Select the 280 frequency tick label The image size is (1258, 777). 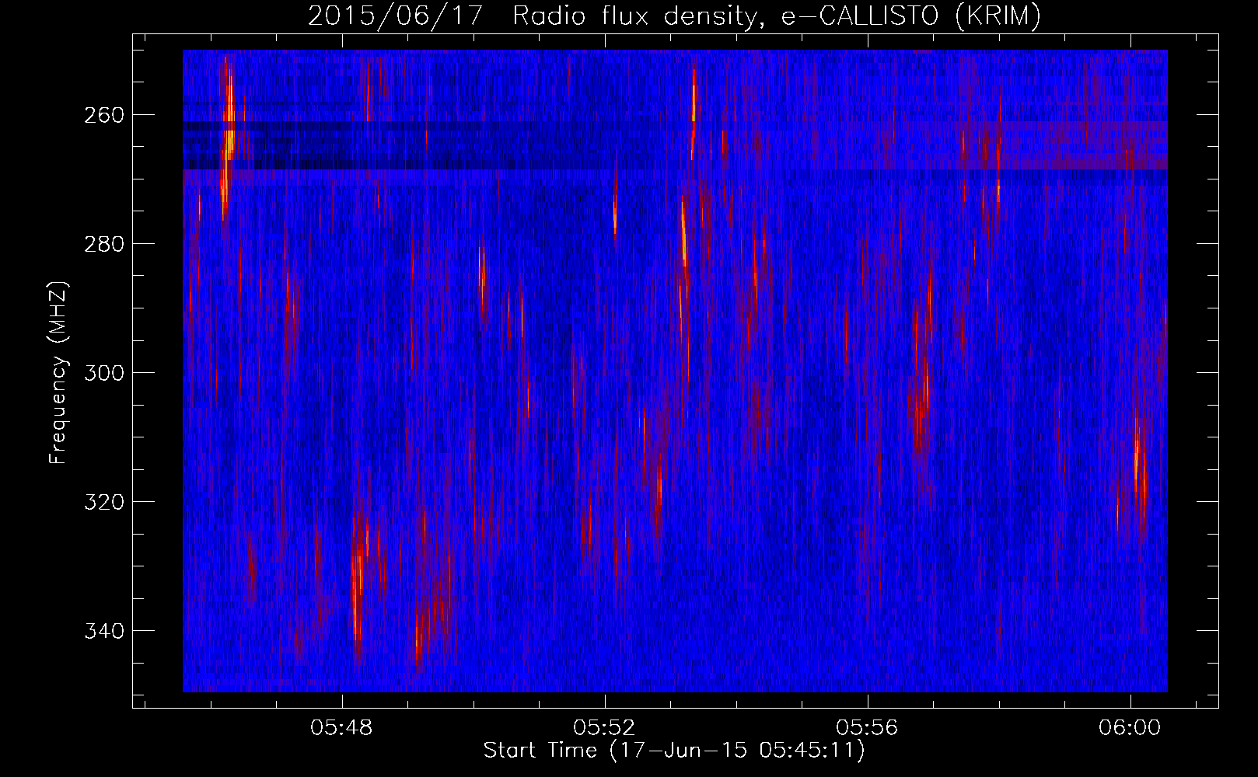pyautogui.click(x=103, y=244)
